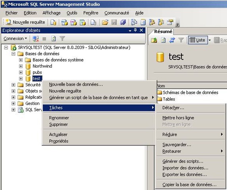Open the main toolbar options arrow
The image size is (227, 190).
coord(178,25)
